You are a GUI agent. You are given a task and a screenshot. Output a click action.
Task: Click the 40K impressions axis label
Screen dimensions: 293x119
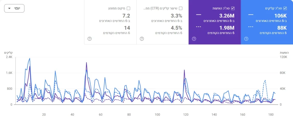pyautogui.click(x=283, y=89)
